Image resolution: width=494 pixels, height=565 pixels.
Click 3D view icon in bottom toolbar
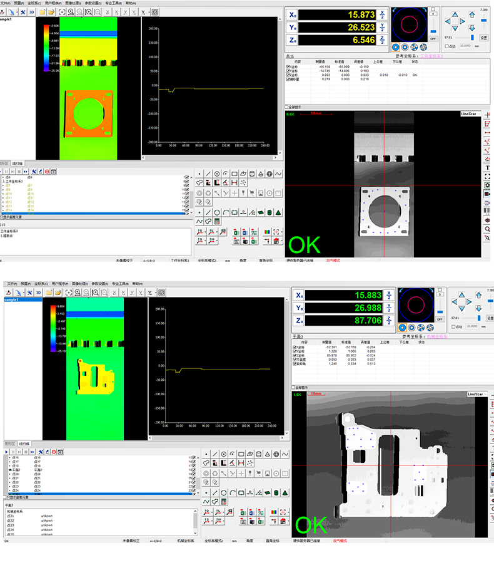(x=38, y=293)
